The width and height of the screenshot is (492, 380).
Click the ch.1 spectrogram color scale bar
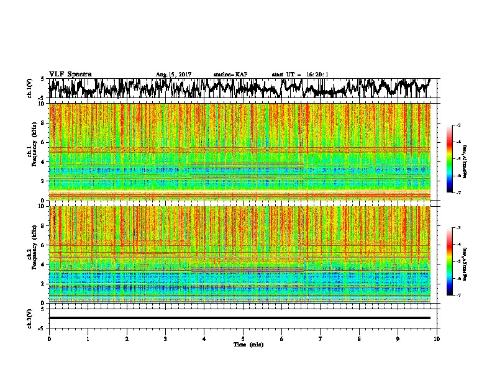pyautogui.click(x=449, y=159)
